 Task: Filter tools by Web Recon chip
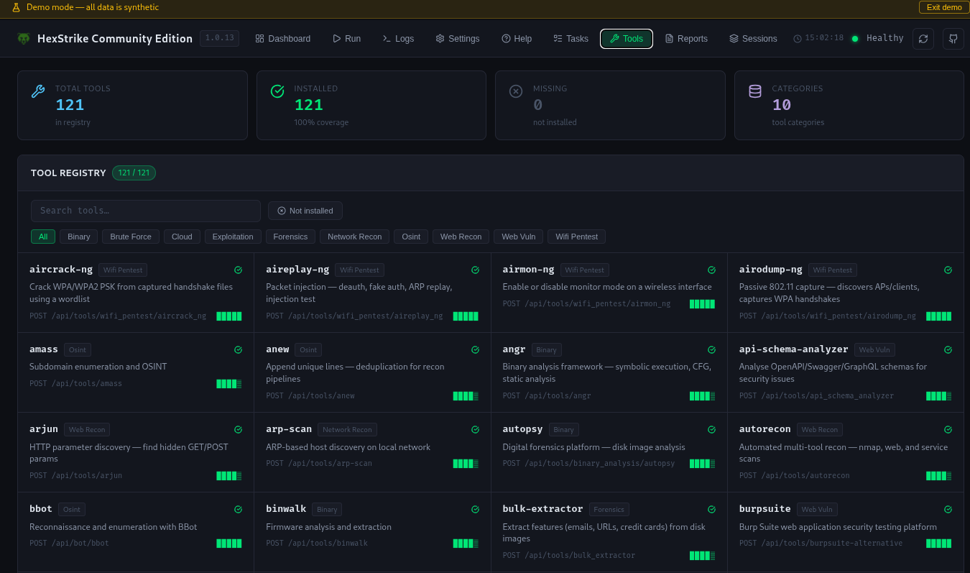[461, 237]
